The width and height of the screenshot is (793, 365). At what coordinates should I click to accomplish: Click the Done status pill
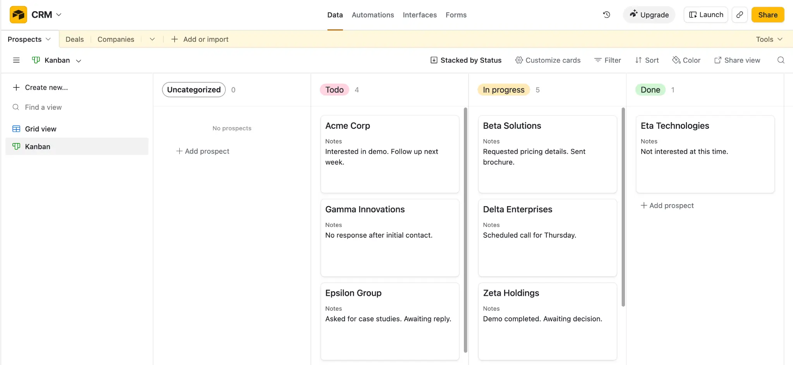pyautogui.click(x=650, y=90)
